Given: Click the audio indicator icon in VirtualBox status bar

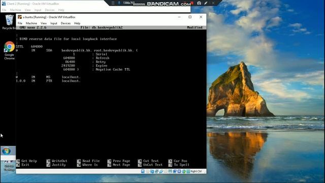Looking at the screenshot, I should tap(152, 171).
